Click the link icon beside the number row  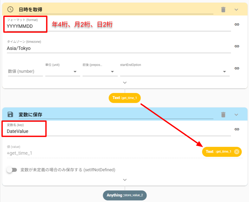click(x=237, y=68)
